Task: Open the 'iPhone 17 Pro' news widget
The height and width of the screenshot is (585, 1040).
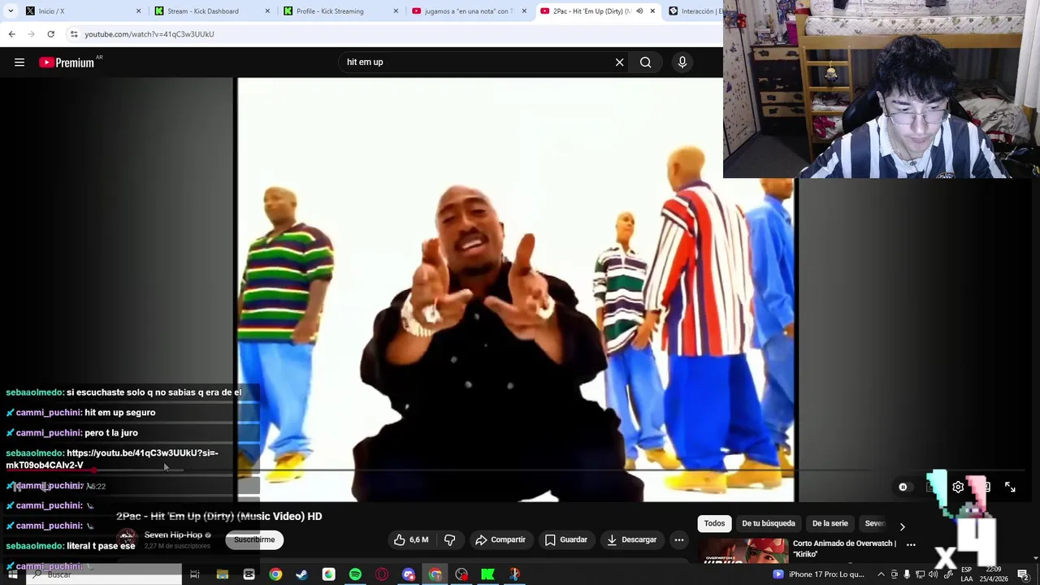Action: tap(817, 574)
